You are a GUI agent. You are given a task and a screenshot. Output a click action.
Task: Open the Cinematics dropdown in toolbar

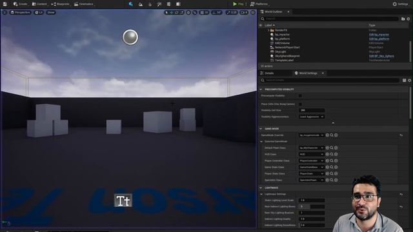[84, 4]
